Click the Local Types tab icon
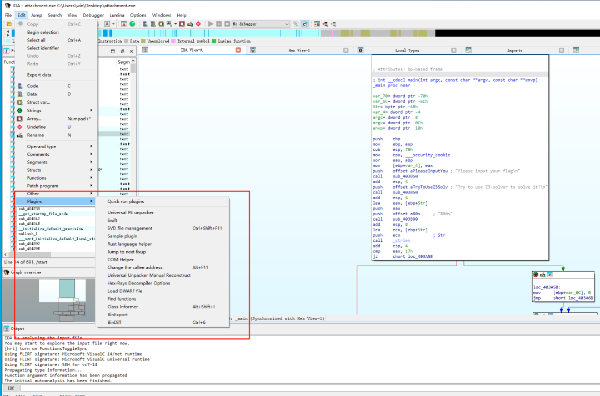Image resolution: width=600 pixels, height=396 pixels. point(361,50)
